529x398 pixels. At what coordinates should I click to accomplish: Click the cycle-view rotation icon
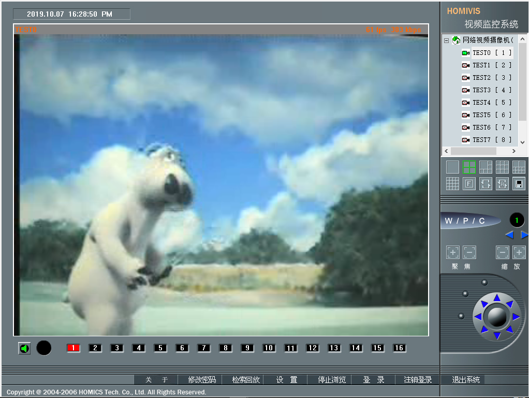pos(486,184)
